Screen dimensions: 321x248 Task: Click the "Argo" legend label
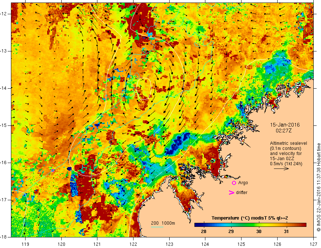[243, 183]
